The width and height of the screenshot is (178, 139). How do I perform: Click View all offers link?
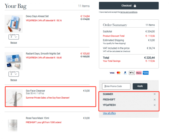[x=109, y=113]
